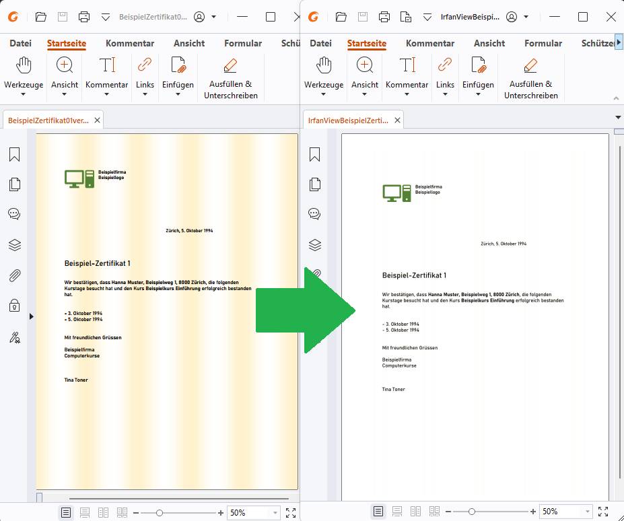Image resolution: width=624 pixels, height=521 pixels.
Task: Open file icon in right IrfanView window
Action: pyautogui.click(x=341, y=17)
